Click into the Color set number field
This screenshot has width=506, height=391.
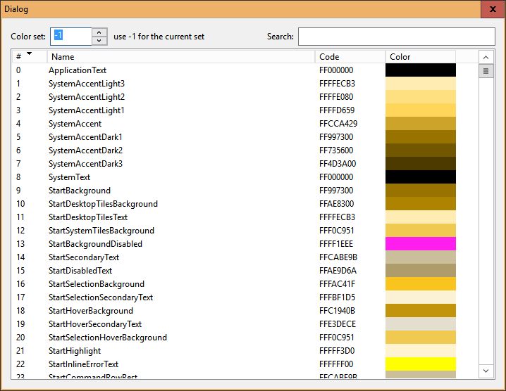click(71, 37)
